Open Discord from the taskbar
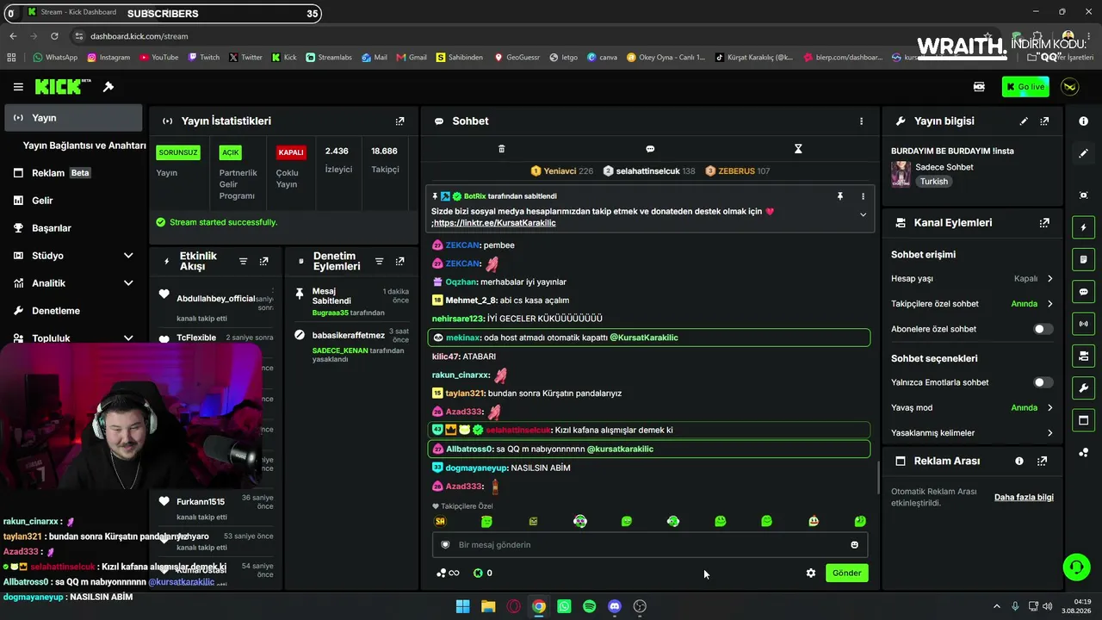This screenshot has height=620, width=1102. (614, 606)
